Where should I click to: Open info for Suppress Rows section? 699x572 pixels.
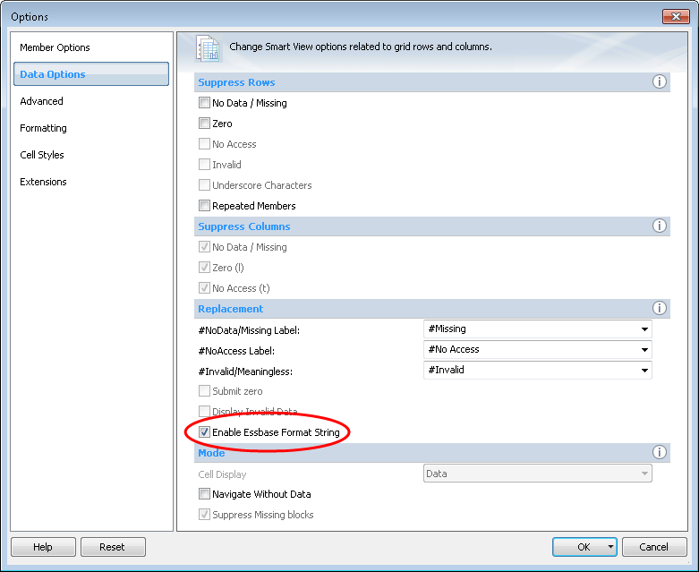tap(660, 81)
